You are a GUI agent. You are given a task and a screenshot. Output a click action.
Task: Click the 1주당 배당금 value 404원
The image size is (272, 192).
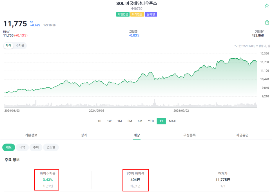135,180
